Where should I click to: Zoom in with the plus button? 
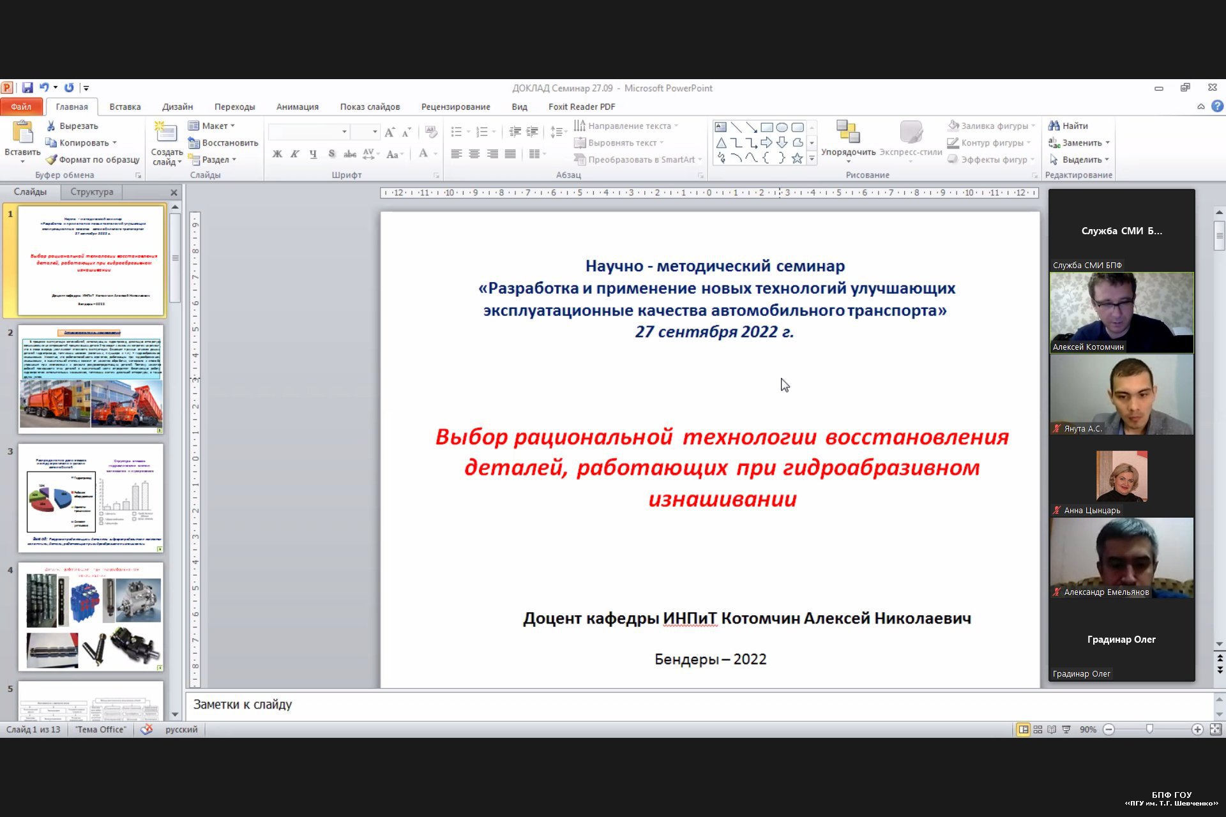pyautogui.click(x=1197, y=730)
